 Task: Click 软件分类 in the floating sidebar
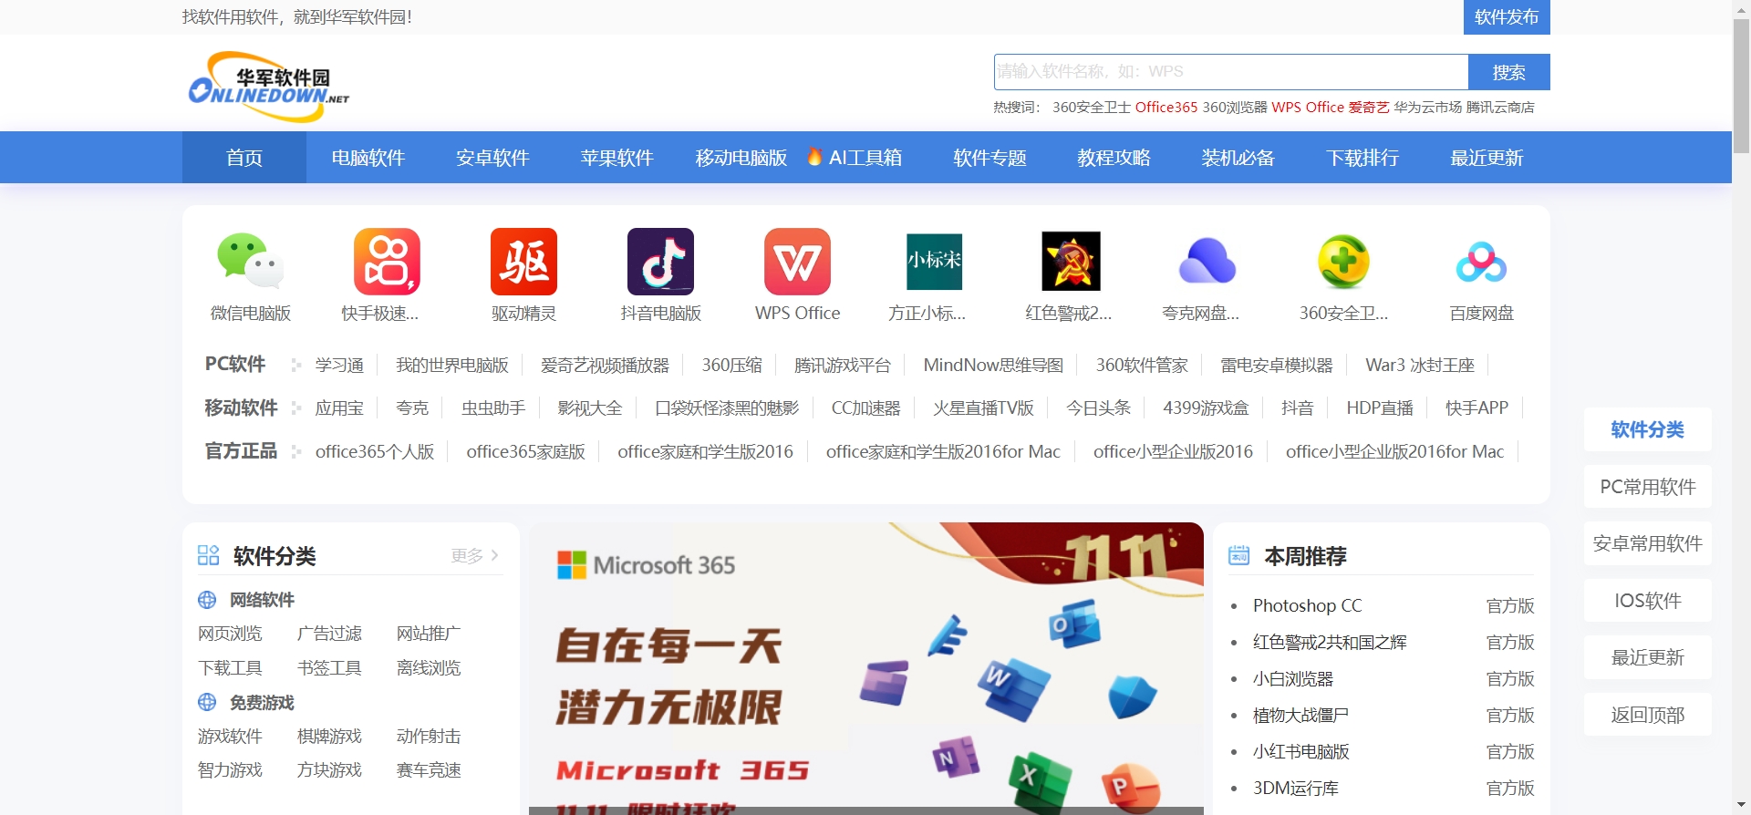[1647, 429]
